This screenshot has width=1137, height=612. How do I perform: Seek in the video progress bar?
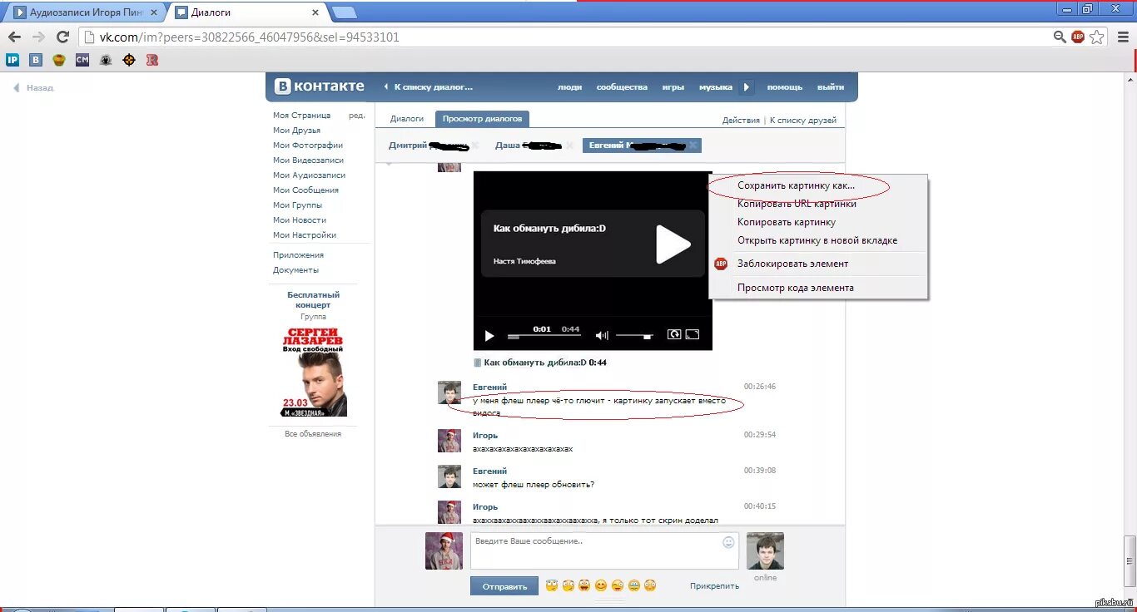point(544,337)
